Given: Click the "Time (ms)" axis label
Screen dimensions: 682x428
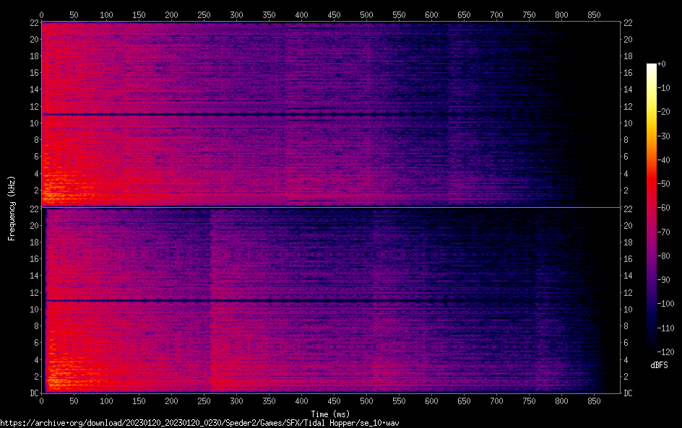Looking at the screenshot, I should coord(332,414).
